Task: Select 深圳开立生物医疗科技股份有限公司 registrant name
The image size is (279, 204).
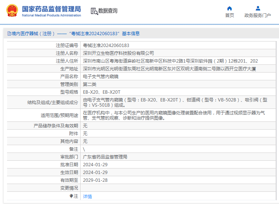Action: [x=118, y=53]
